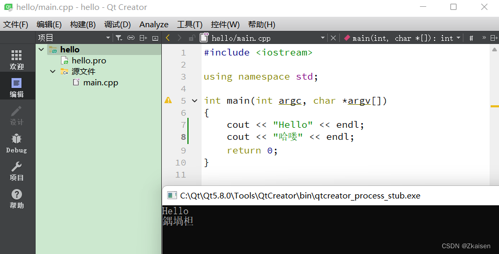This screenshot has height=254, width=499.
Task: Select the hello project root
Action: click(70, 49)
